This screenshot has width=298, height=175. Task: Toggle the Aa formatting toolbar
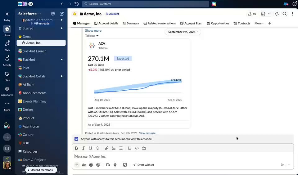[x=84, y=165]
